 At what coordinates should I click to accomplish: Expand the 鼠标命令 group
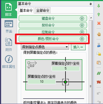pyautogui.click(x=53, y=25)
